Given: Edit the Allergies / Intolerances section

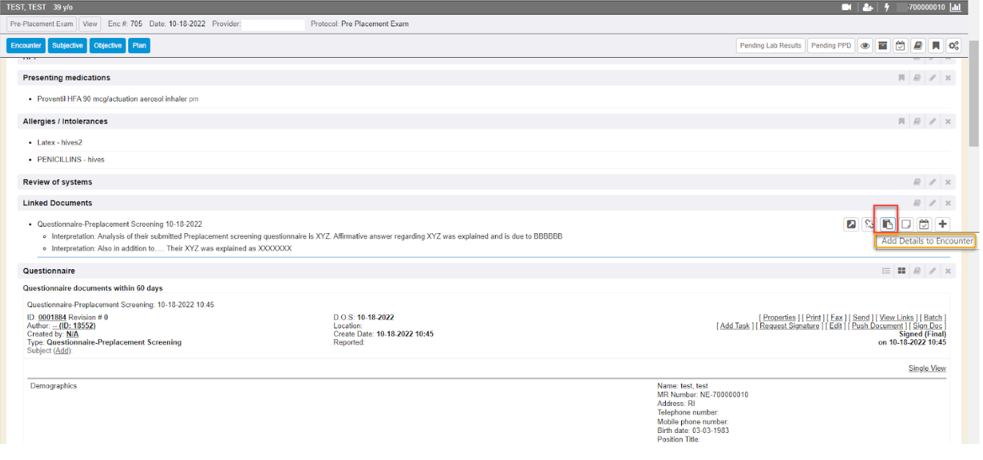Looking at the screenshot, I should [x=932, y=121].
